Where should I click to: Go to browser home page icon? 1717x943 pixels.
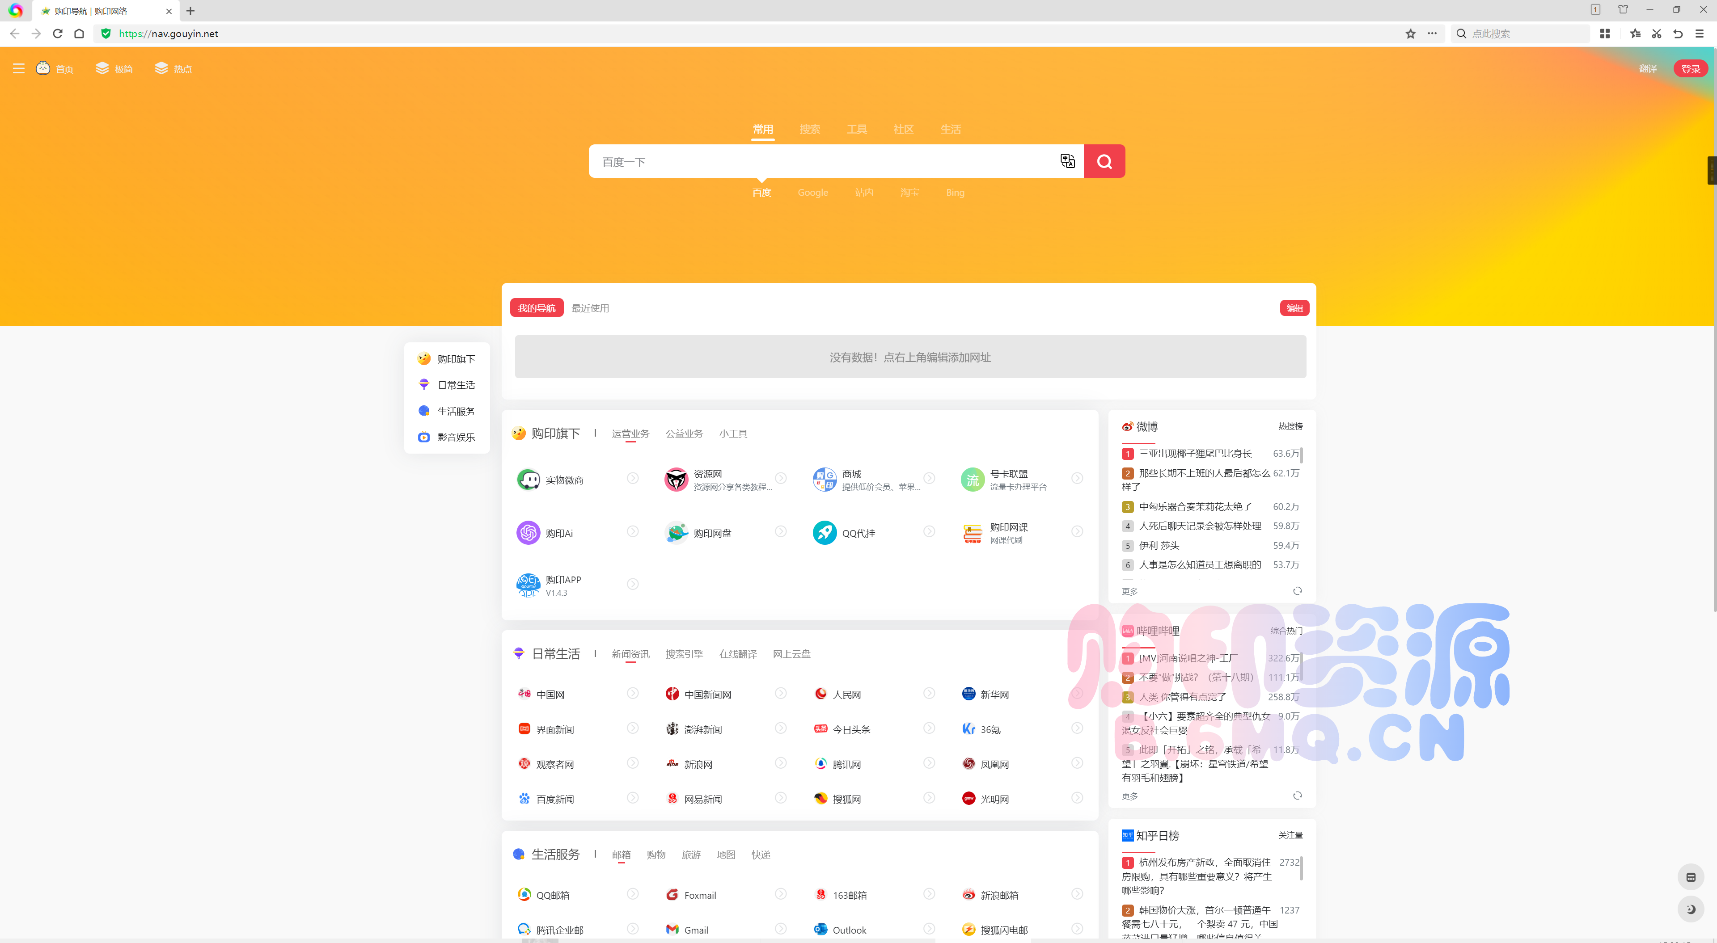(x=79, y=34)
